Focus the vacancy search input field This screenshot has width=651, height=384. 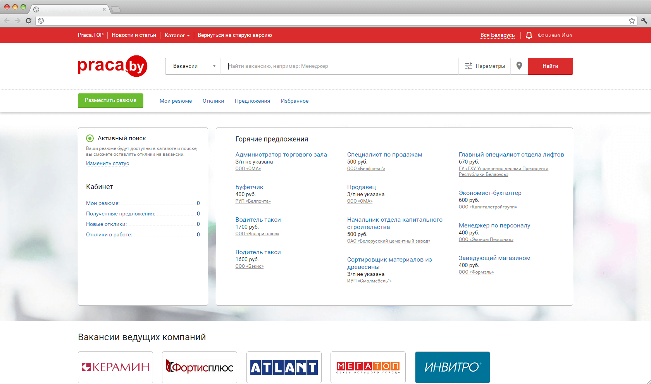[x=339, y=66]
